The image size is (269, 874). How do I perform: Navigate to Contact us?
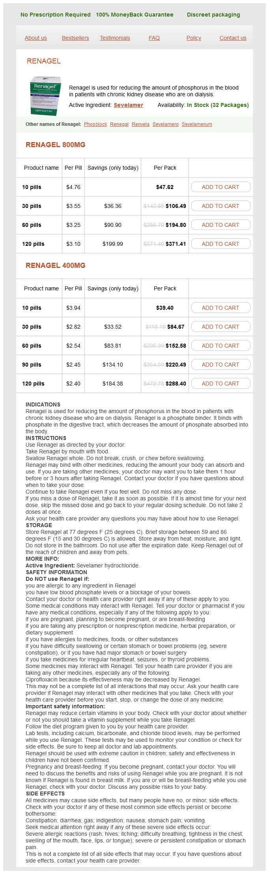point(233,38)
